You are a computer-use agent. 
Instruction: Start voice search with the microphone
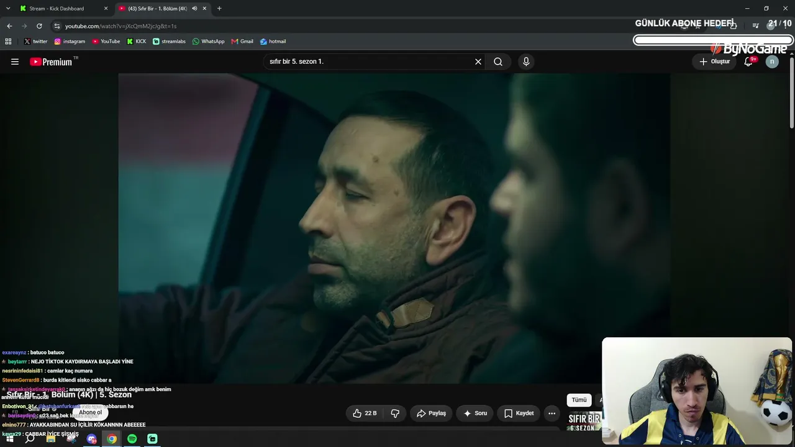point(526,61)
